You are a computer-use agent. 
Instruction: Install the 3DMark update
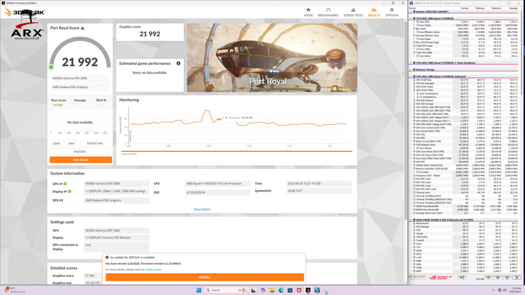click(205, 277)
